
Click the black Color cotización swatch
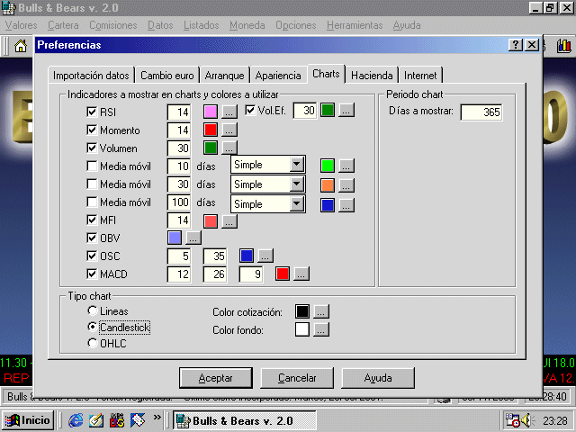[x=302, y=311]
